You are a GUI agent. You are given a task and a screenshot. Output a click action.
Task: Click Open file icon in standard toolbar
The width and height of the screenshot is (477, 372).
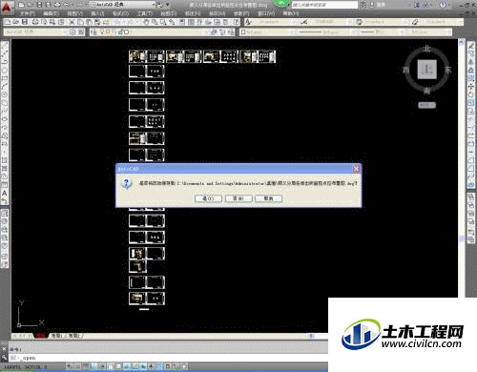click(15, 22)
